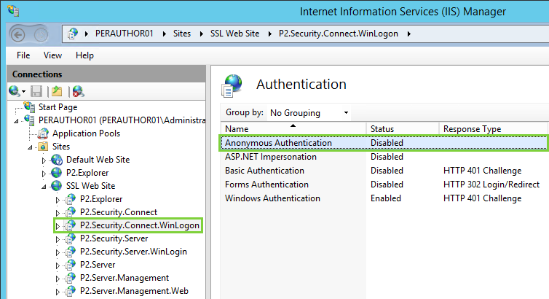Viewport: 549px width, 299px height.
Task: Select the Application Pools icon
Action: click(43, 133)
